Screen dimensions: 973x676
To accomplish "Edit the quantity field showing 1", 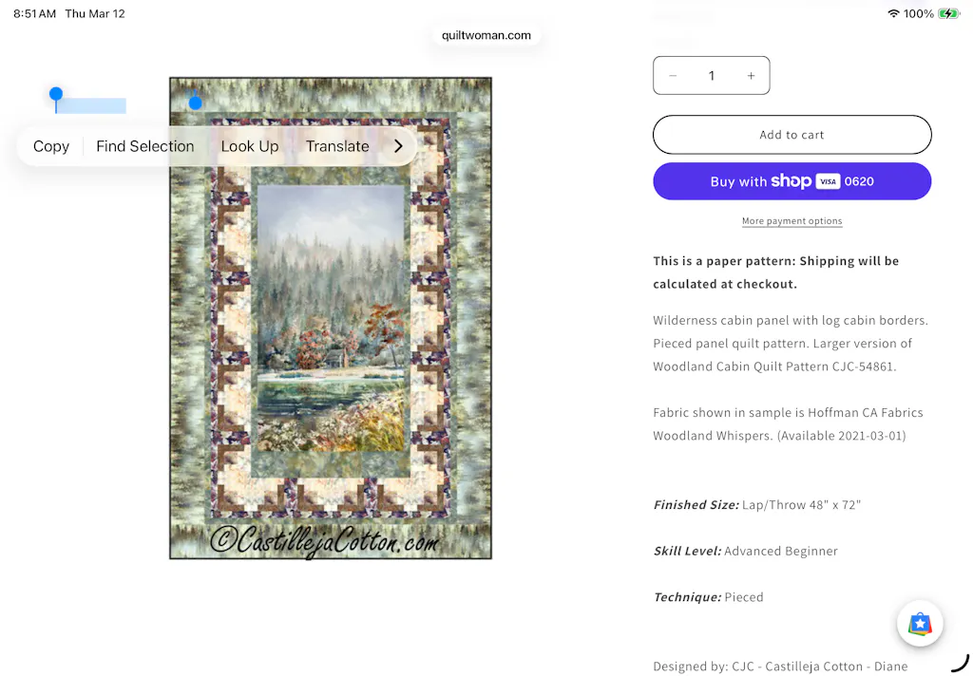I will [x=712, y=76].
